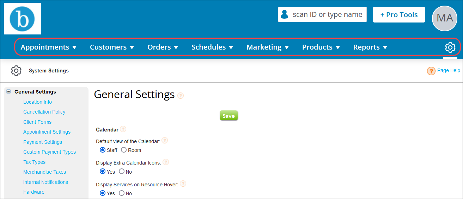The image size is (463, 199).
Task: Click help icon for Default view of Calendar
Action: [x=165, y=141]
